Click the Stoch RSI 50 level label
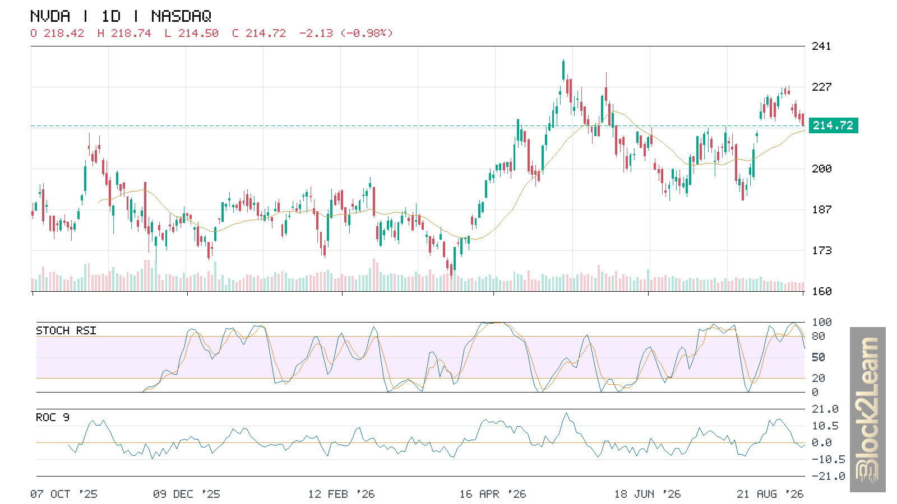 [x=818, y=357]
